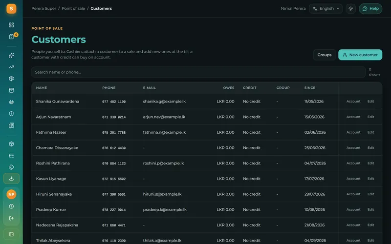Open the sparkles icon in sidebar

(x=11, y=55)
